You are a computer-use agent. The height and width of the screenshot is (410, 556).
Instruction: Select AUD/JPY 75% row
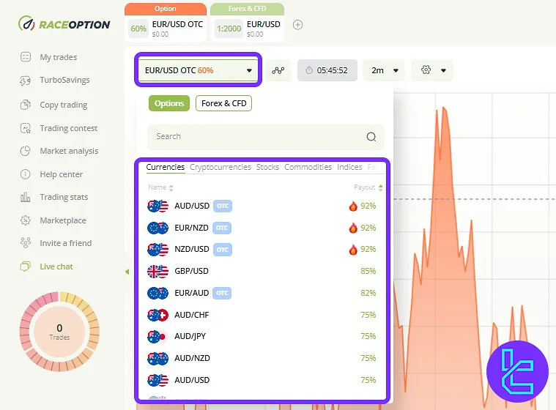[262, 337]
